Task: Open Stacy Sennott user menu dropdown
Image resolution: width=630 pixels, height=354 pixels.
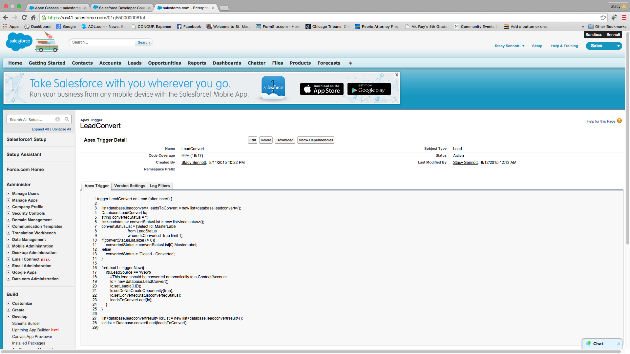Action: pyautogui.click(x=523, y=46)
